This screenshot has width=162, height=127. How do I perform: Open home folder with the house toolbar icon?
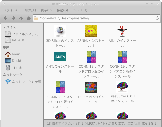[29, 18]
